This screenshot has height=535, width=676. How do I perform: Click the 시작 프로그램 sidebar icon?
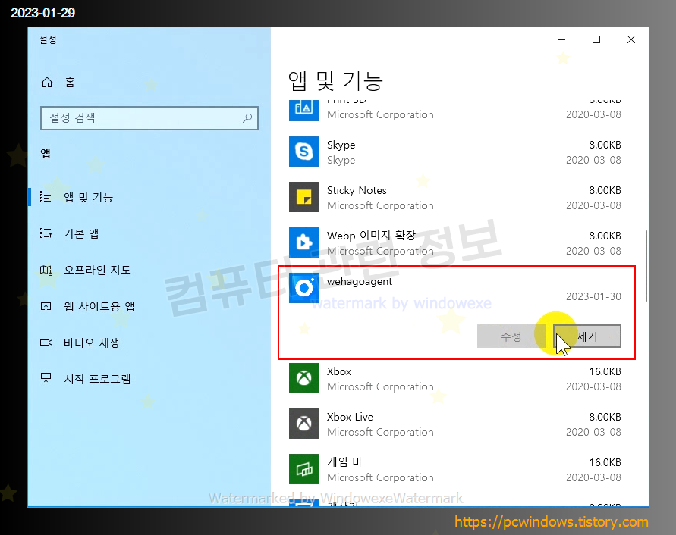(x=46, y=379)
